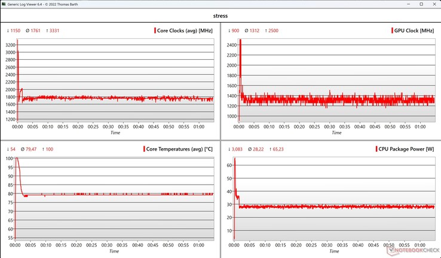
Task: Click the Core Clocks maximum arrow 3331
Action: click(52, 30)
